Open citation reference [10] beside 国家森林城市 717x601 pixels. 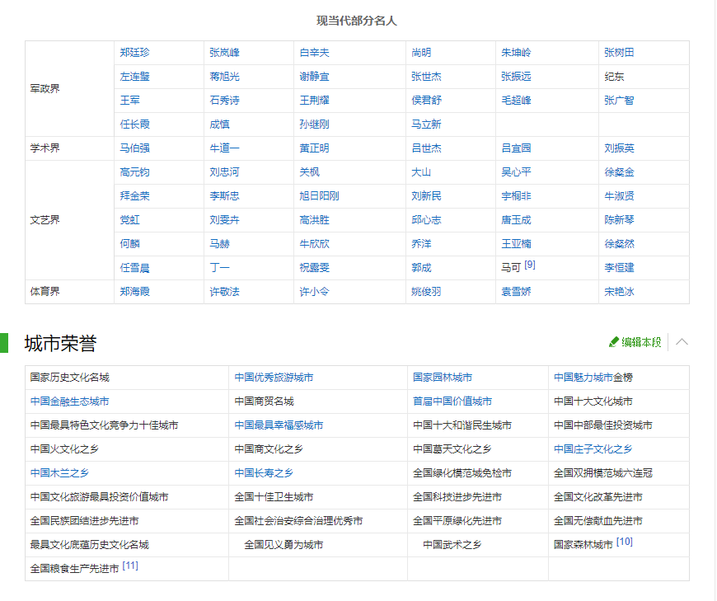[625, 542]
